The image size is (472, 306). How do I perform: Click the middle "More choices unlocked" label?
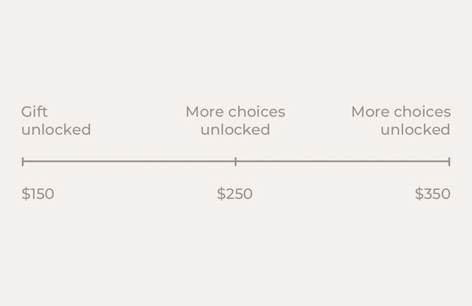[x=235, y=121]
